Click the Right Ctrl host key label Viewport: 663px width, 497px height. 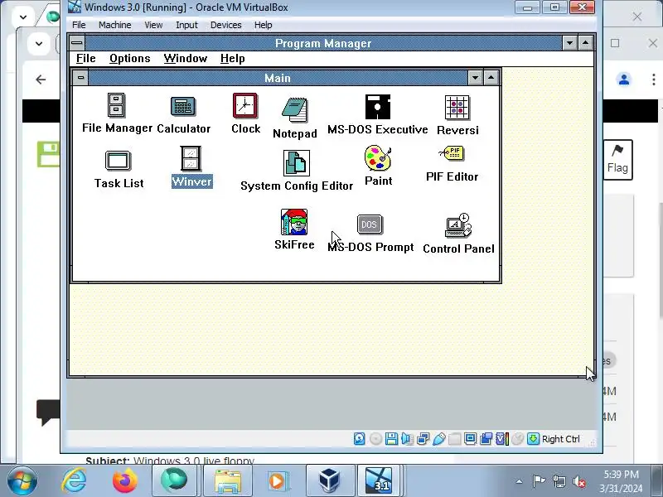pyautogui.click(x=561, y=439)
